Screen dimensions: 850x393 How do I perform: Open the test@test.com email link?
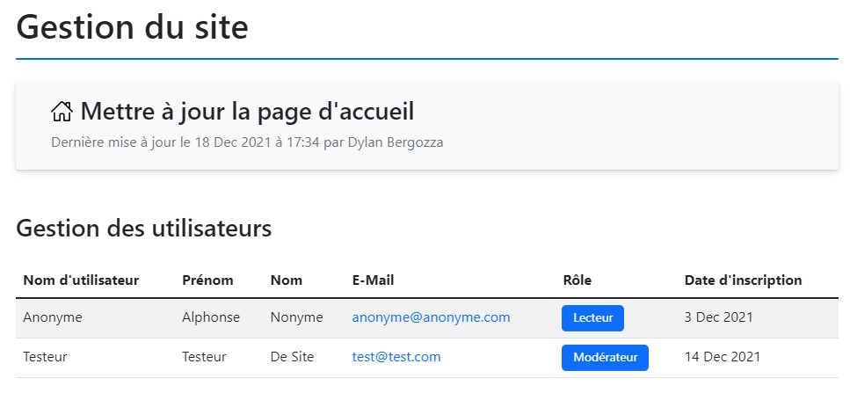pos(396,357)
